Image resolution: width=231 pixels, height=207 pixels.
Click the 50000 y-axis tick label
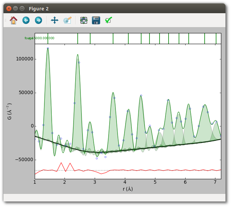(x=26, y=92)
